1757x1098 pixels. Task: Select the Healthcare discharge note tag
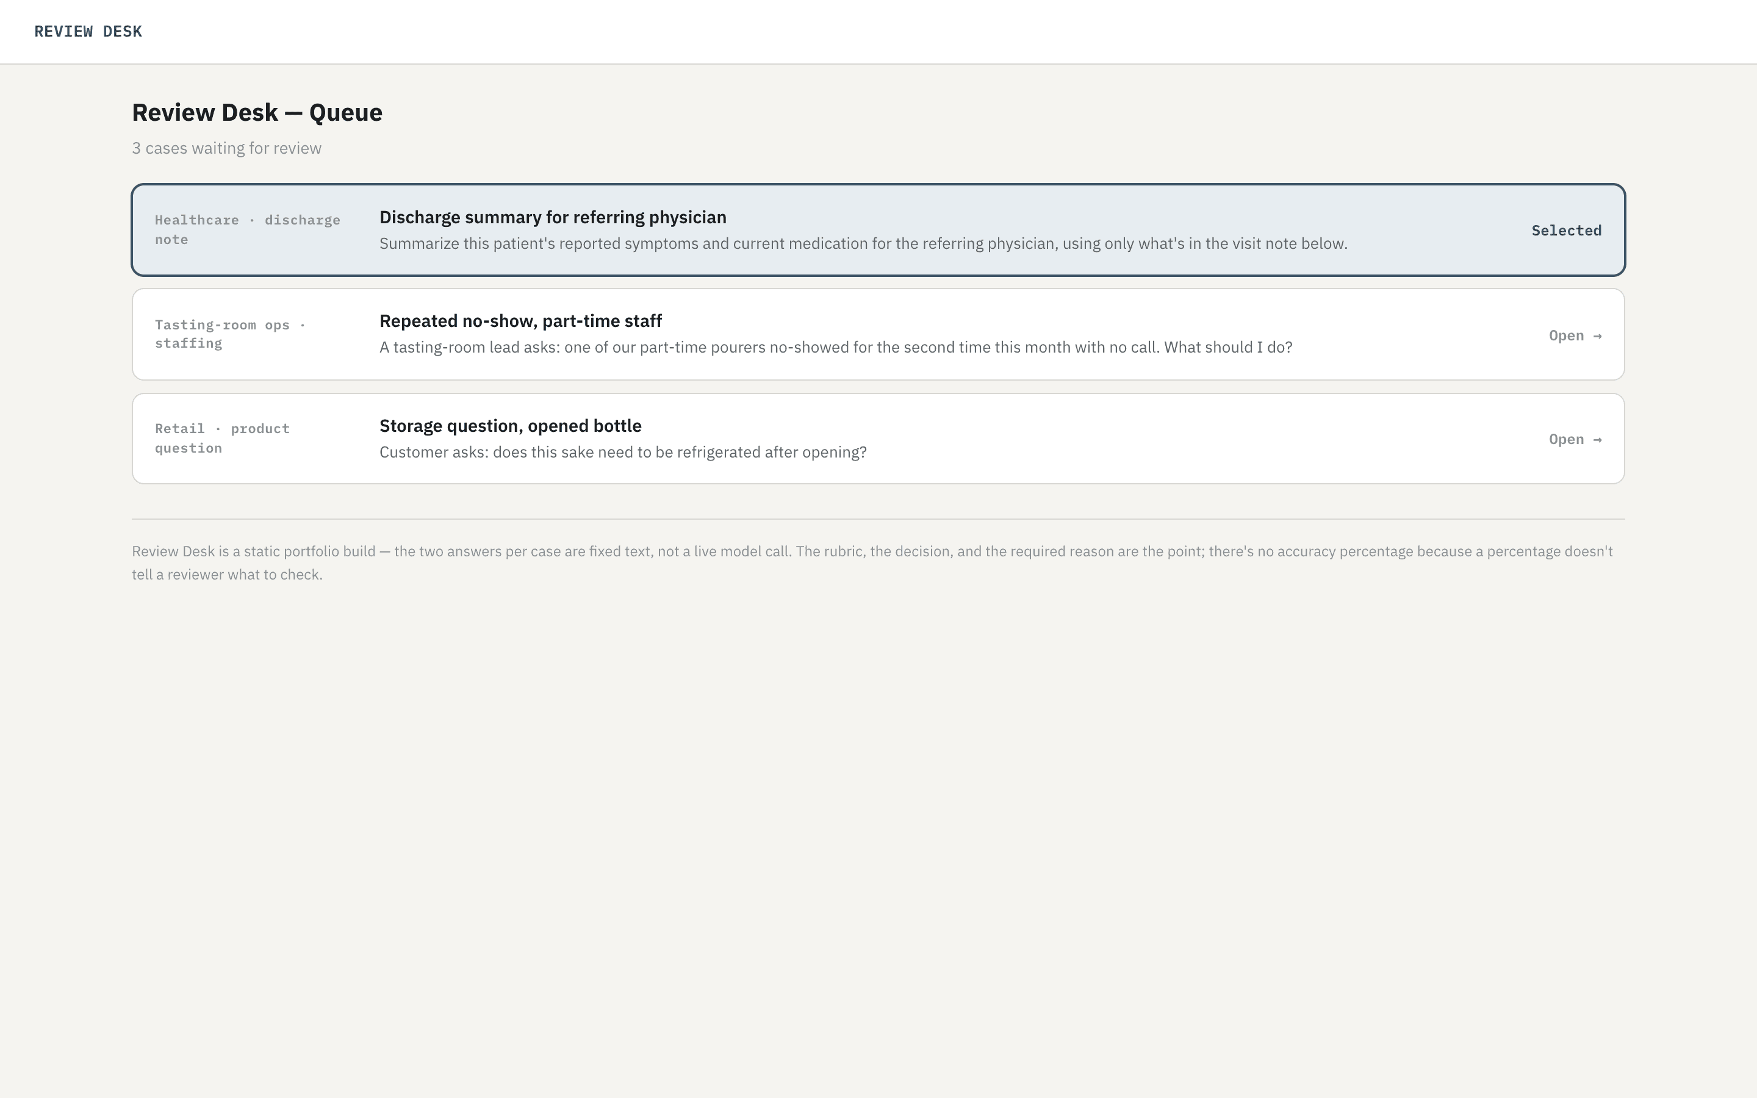248,229
